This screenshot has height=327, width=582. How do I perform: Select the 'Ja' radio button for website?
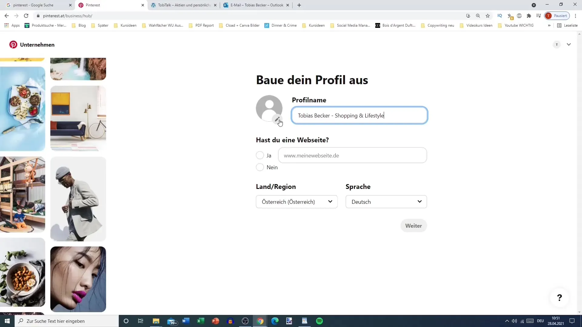pyautogui.click(x=260, y=156)
